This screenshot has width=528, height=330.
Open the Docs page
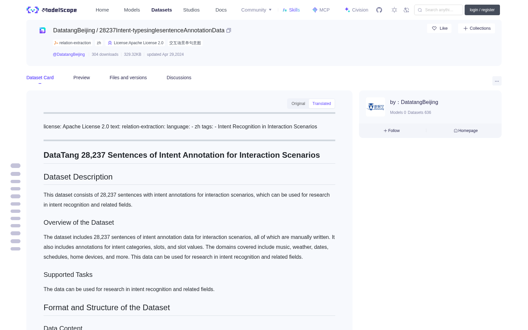221,10
